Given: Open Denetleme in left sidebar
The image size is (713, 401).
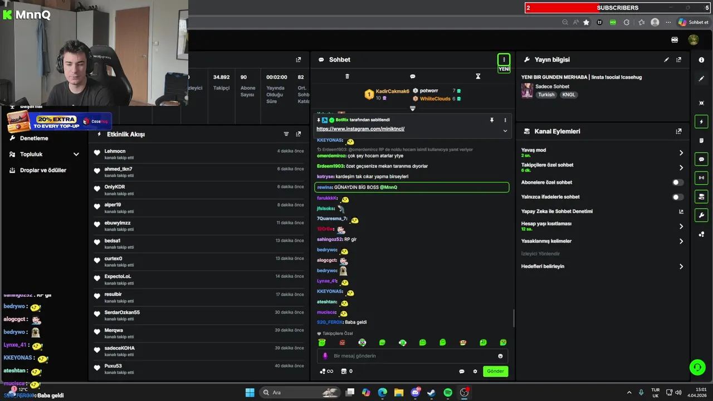Looking at the screenshot, I should (x=34, y=138).
